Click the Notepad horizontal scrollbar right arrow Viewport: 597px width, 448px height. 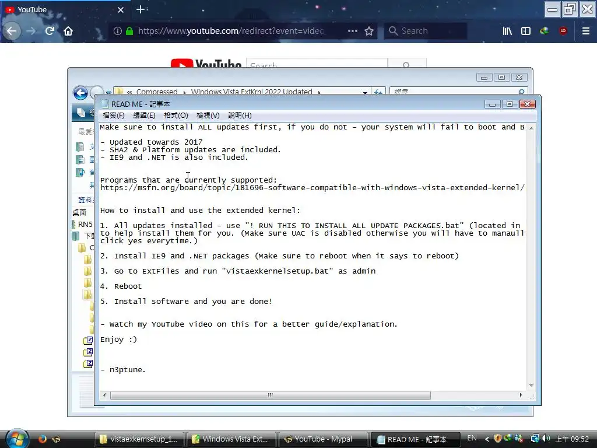521,395
